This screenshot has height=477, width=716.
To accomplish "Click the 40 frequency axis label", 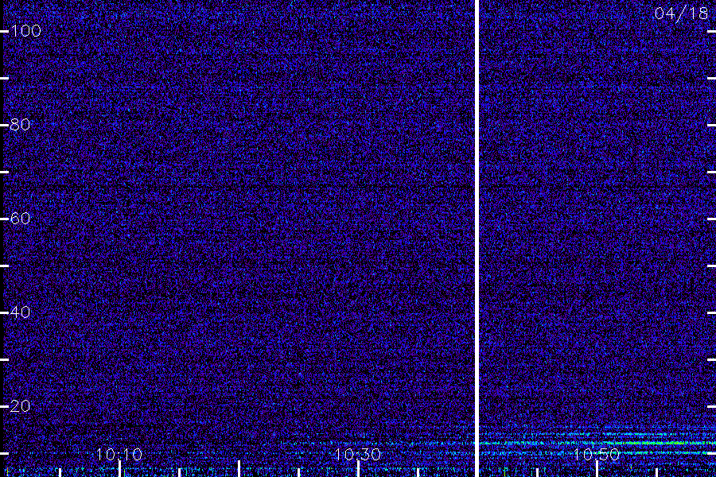I will point(20,312).
